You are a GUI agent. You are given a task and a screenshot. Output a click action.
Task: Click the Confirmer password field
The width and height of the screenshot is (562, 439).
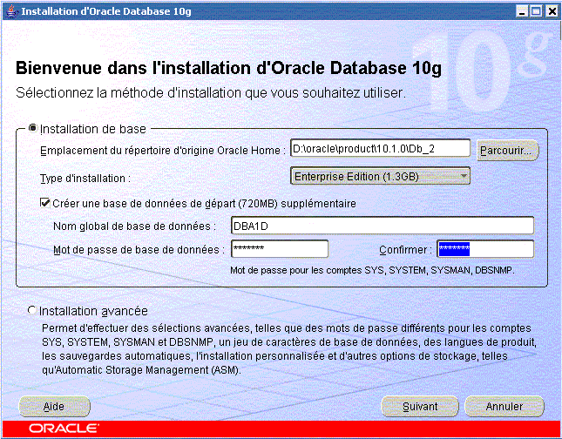click(484, 249)
